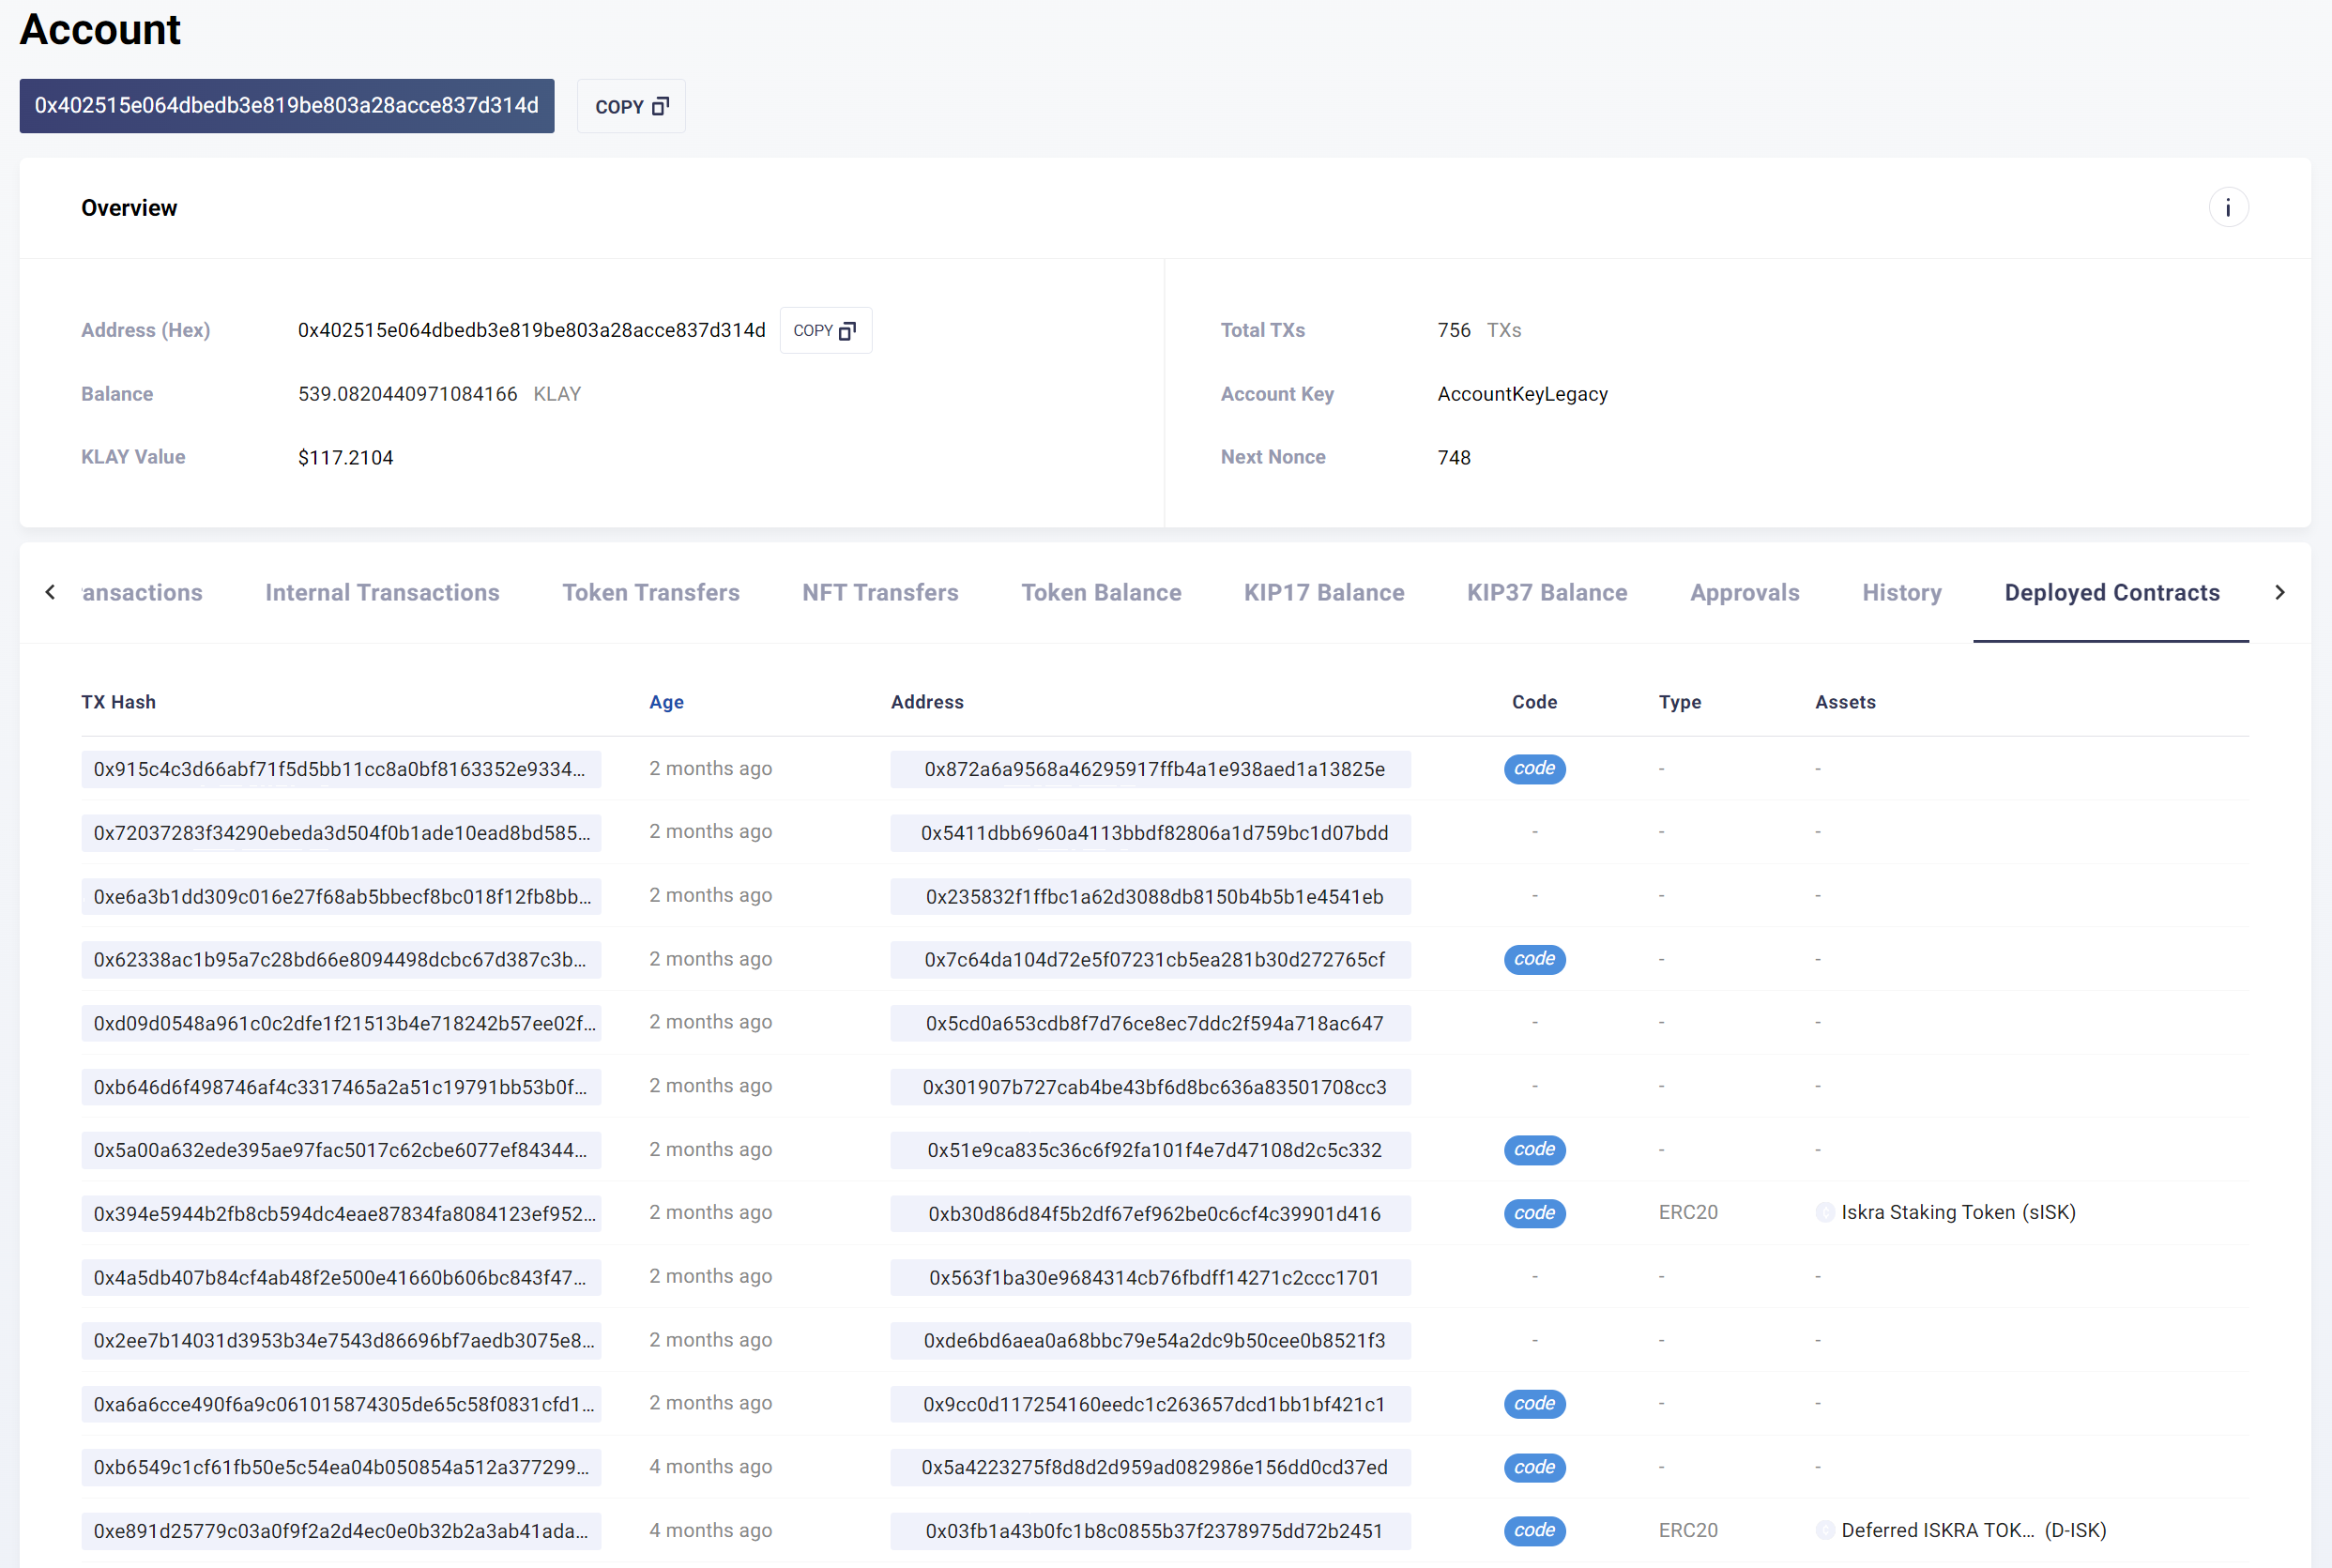This screenshot has width=2332, height=1568.
Task: Copy account address from the header button
Action: pos(631,106)
